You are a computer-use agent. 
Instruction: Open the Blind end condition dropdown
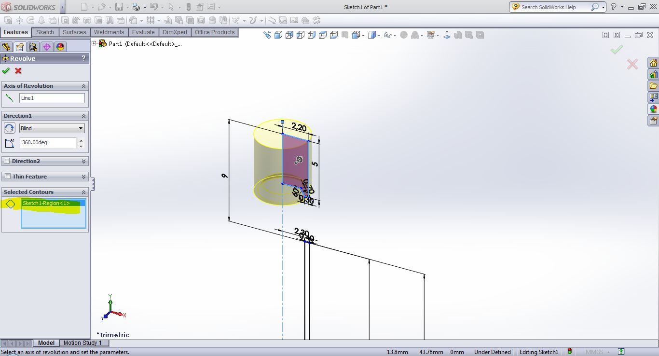point(52,128)
